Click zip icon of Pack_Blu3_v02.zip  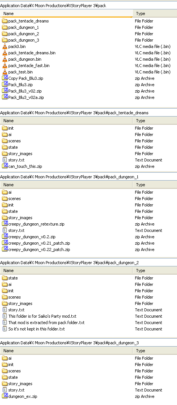(4, 91)
